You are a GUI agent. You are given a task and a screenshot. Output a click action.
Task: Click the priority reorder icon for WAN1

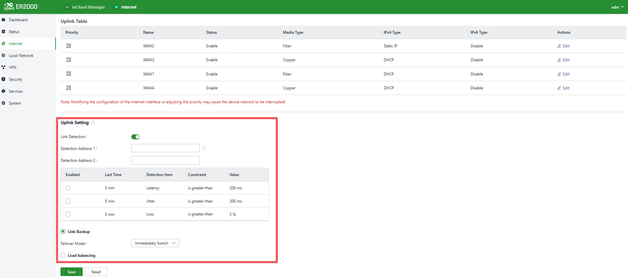tap(69, 74)
